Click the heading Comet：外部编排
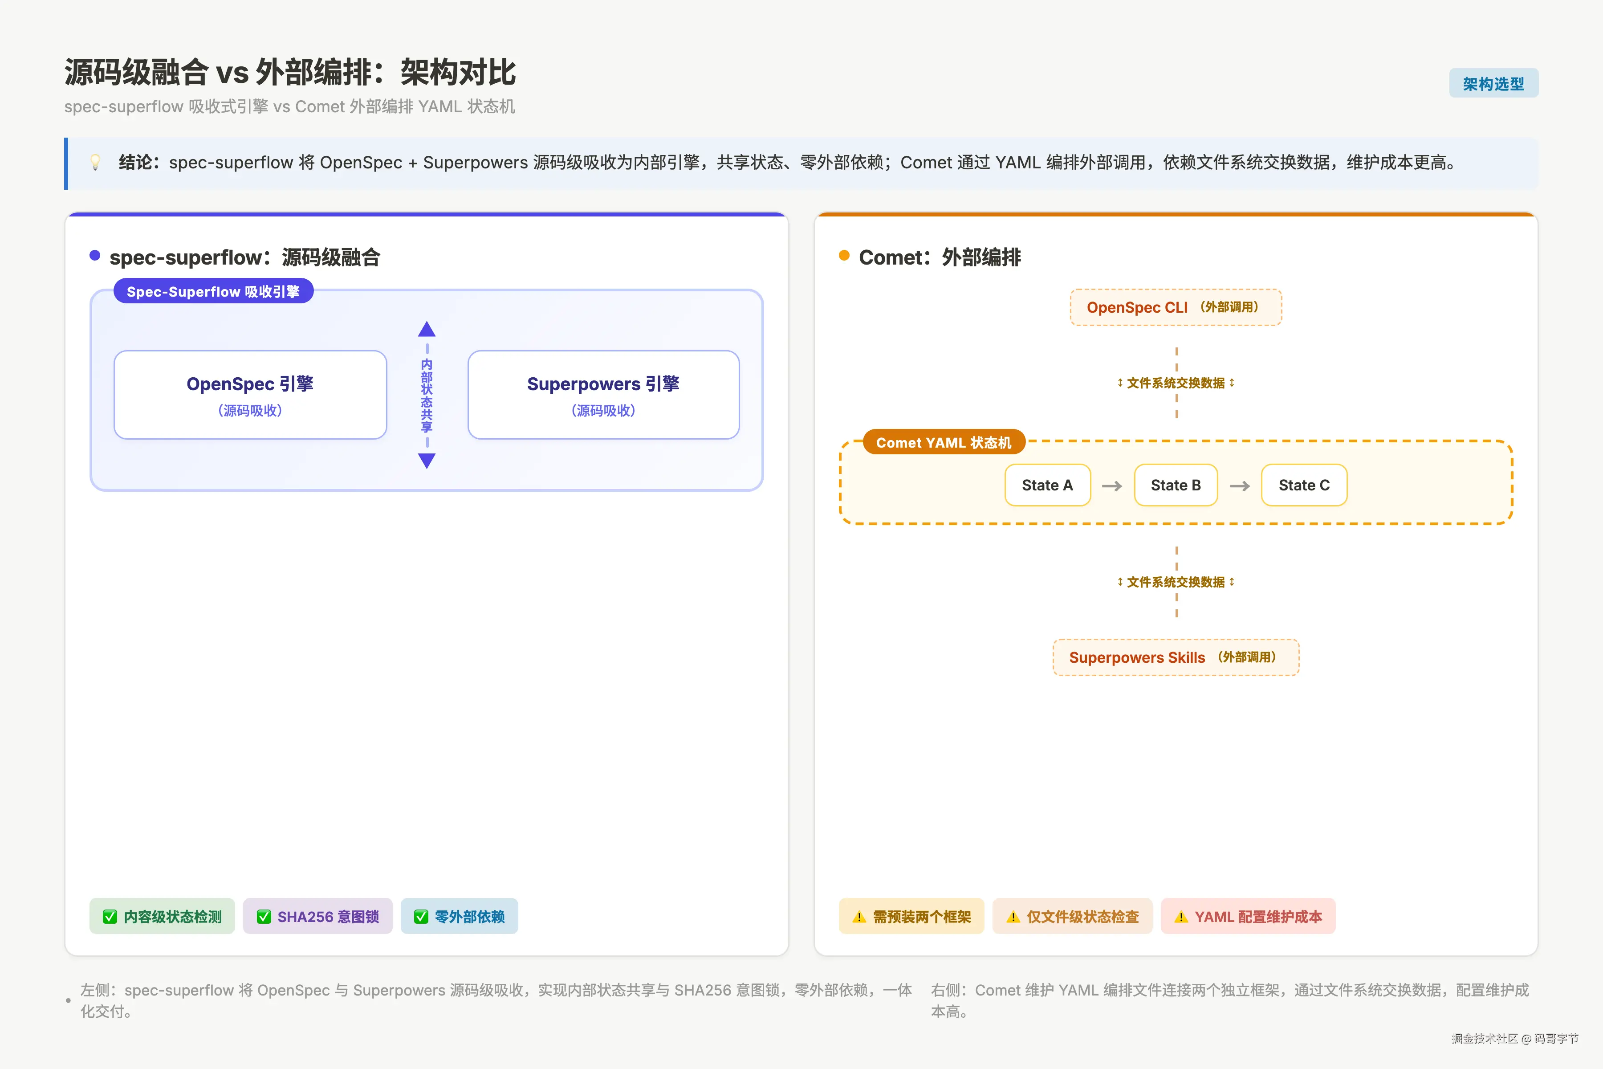Image resolution: width=1603 pixels, height=1069 pixels. click(x=940, y=257)
